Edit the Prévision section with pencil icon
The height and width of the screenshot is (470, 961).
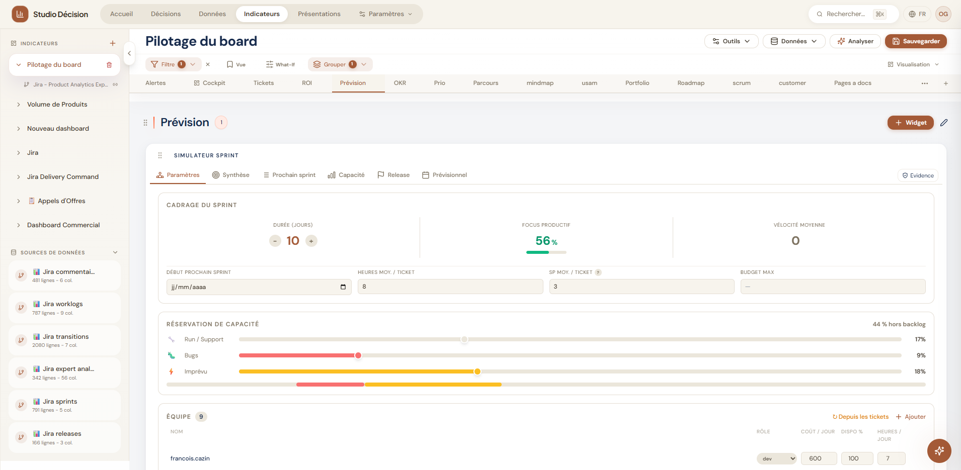pos(944,123)
